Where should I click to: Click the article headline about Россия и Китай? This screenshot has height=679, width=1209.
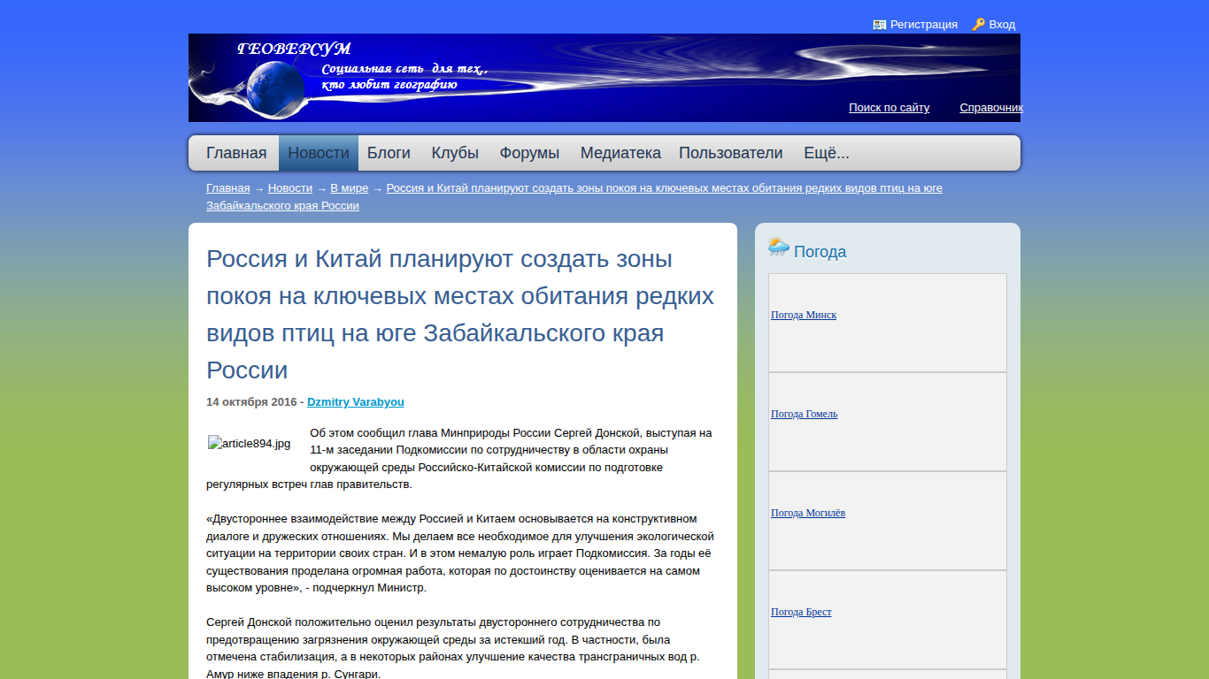click(460, 314)
